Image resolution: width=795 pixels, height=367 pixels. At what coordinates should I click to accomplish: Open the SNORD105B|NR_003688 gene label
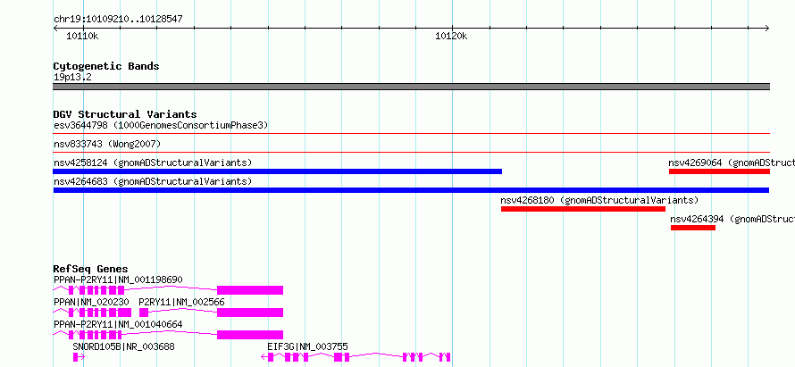coord(123,346)
